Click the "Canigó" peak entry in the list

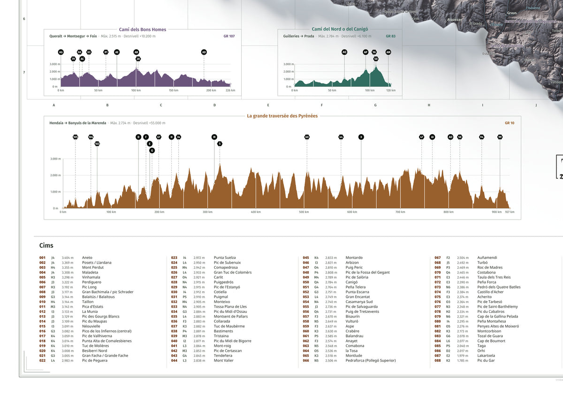(352, 282)
